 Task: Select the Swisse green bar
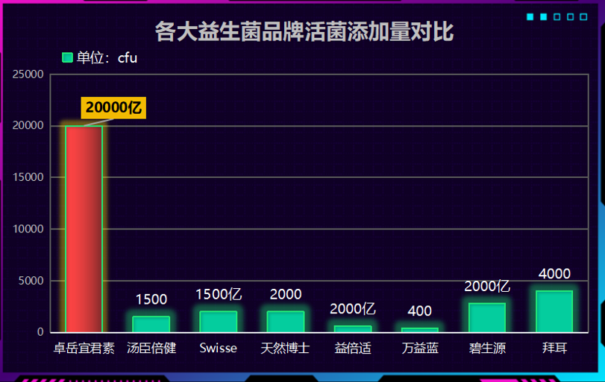click(218, 322)
